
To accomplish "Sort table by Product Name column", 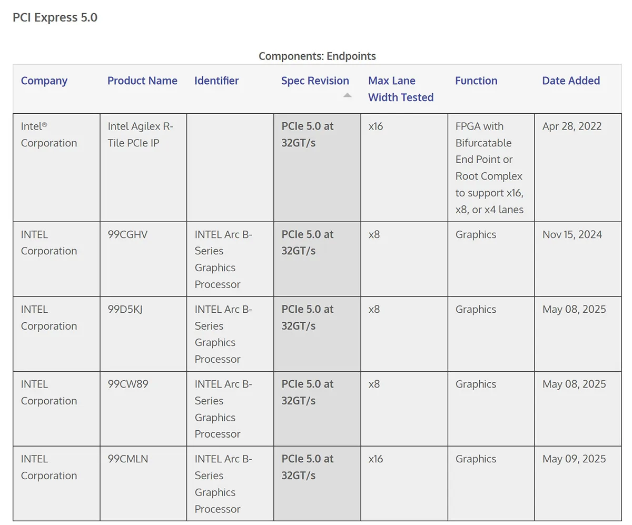I will (142, 81).
